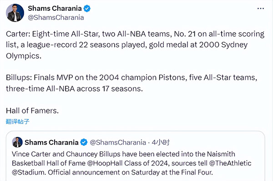This screenshot has width=273, height=181.
Task: Open the @TheAthletic mention
Action: (x=230, y=163)
